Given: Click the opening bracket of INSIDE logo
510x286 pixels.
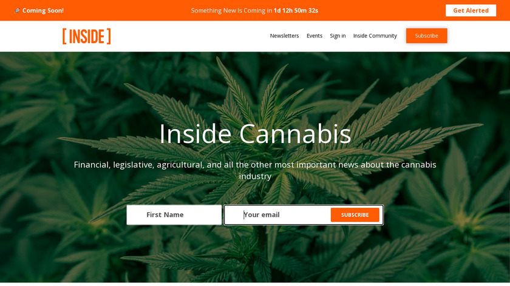Looking at the screenshot, I should 64,36.
